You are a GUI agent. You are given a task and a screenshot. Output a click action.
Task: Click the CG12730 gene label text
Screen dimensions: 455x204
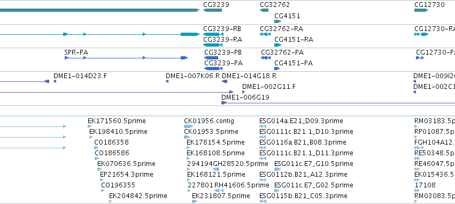(429, 5)
